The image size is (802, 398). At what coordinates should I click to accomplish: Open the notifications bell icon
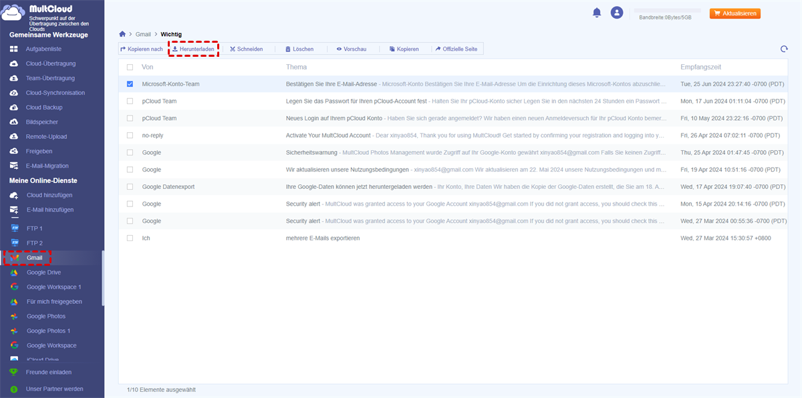pos(597,13)
